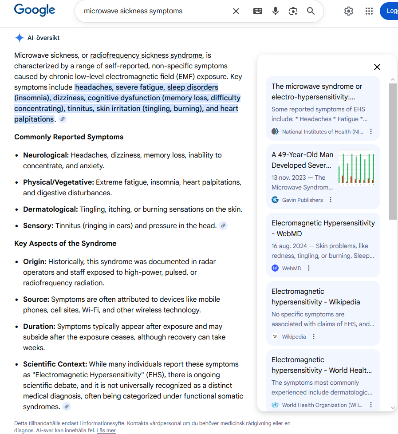Open more options for Gavin Publishers card

click(331, 200)
